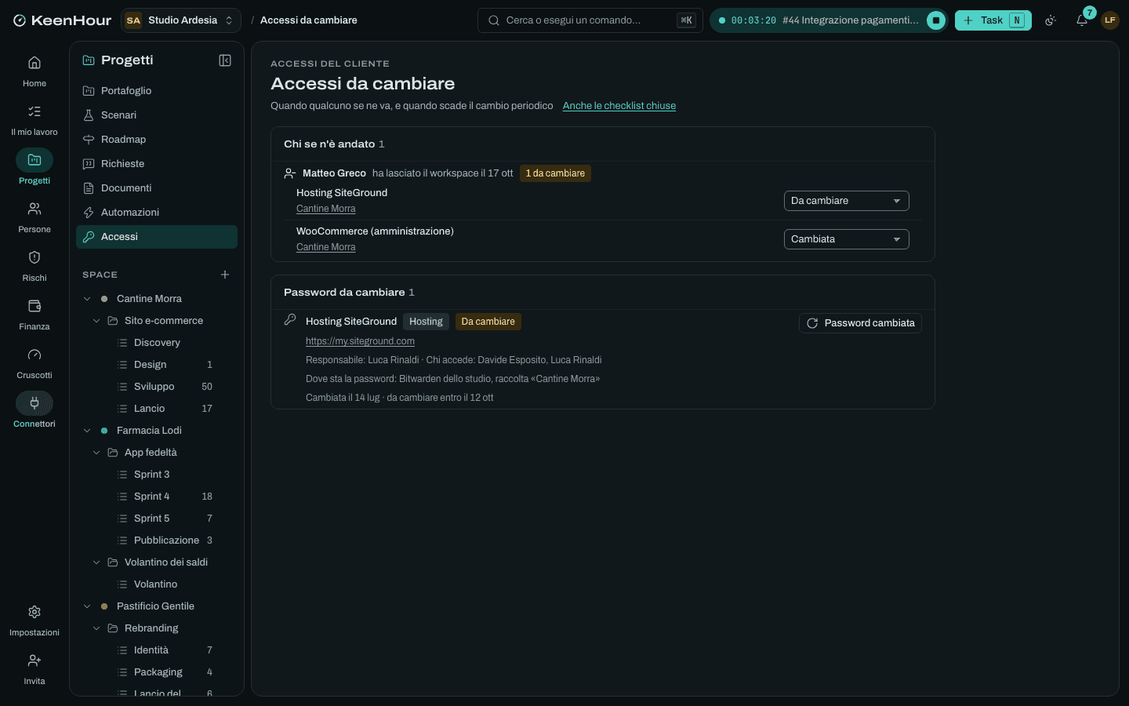Open WooCommerce status dropdown showing Cambiata
The width and height of the screenshot is (1129, 706).
click(847, 239)
